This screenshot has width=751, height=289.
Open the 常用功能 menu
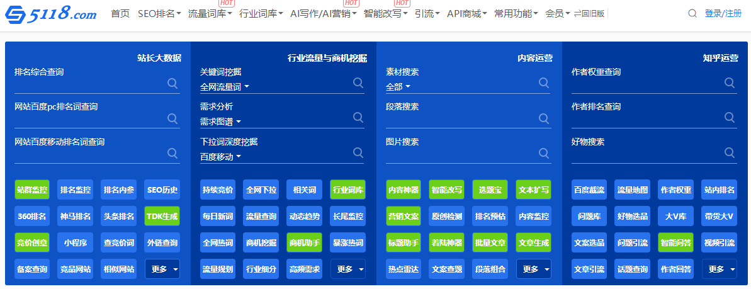[x=516, y=14]
